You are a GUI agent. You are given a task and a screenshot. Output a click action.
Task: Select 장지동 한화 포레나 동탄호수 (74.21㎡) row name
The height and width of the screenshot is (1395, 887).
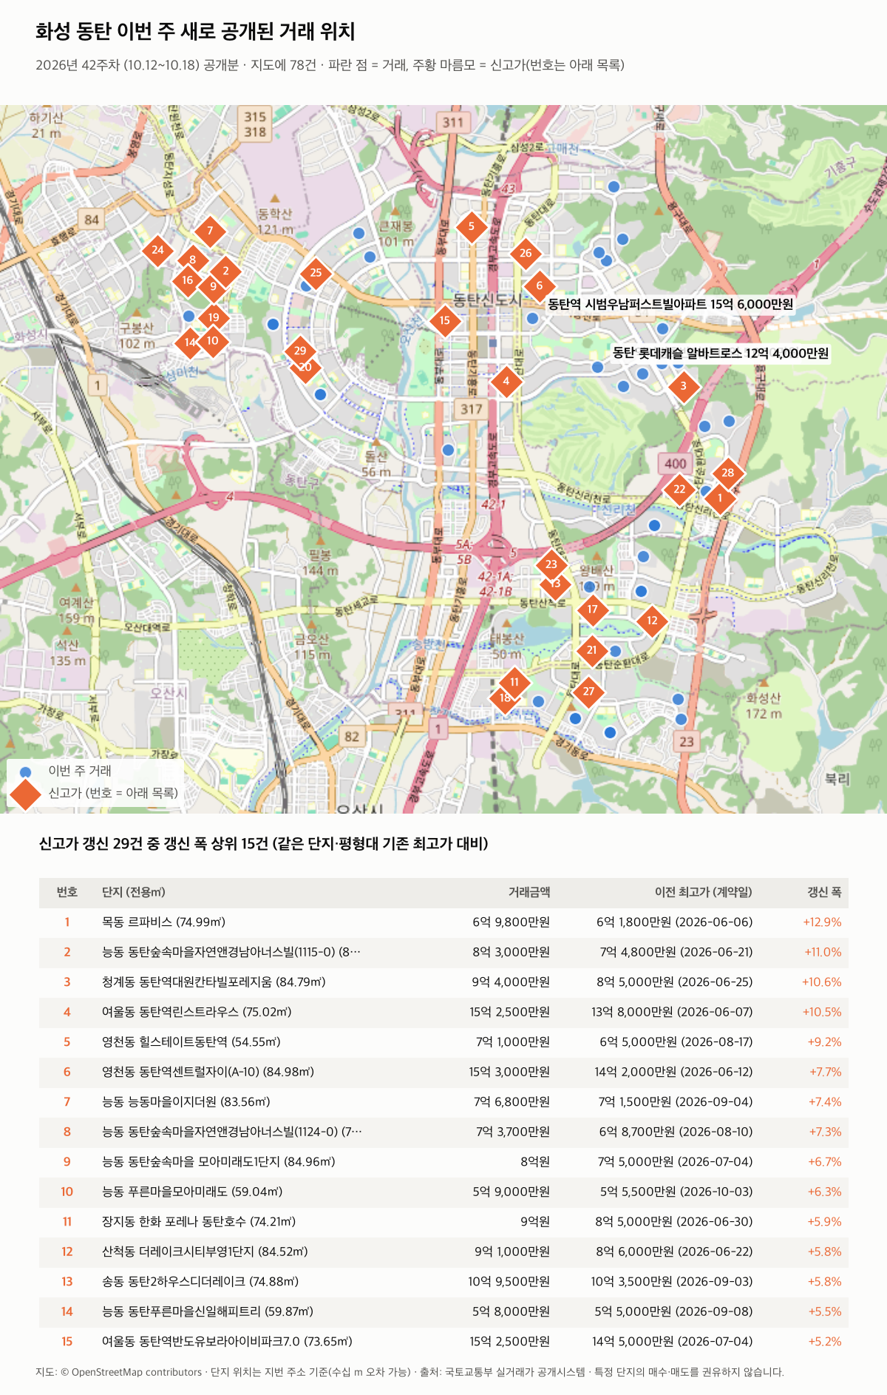(199, 1222)
